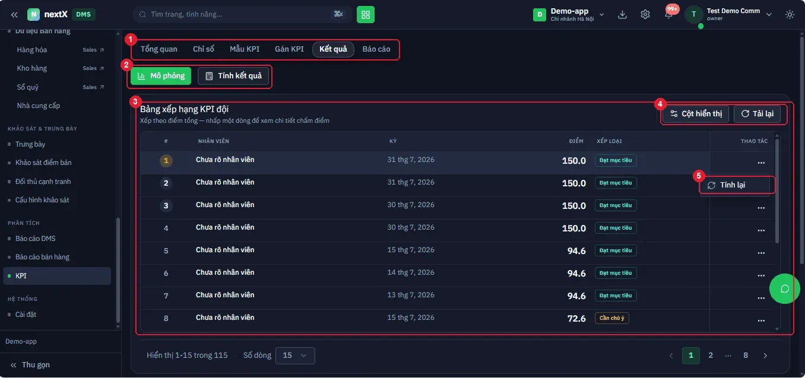Open notifications bell with 99+ badge
This screenshot has height=378, width=805.
coord(668,14)
